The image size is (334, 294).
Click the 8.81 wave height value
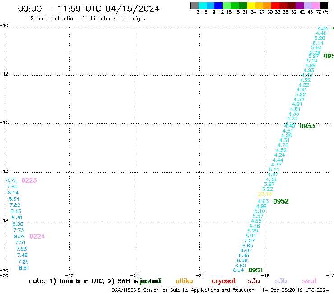[x=24, y=268]
